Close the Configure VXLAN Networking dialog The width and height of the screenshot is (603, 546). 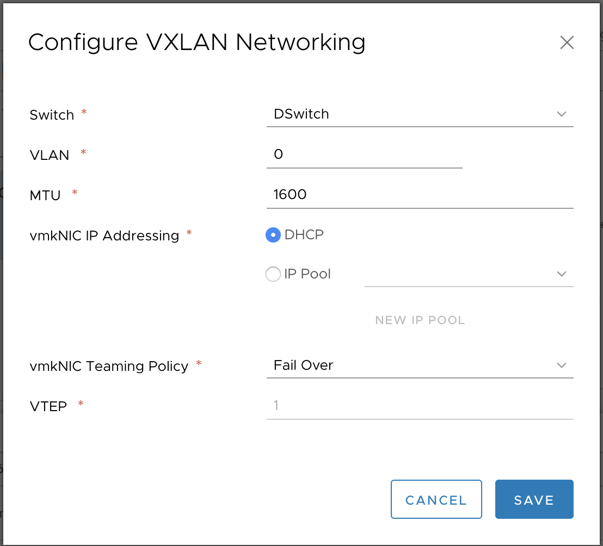567,42
